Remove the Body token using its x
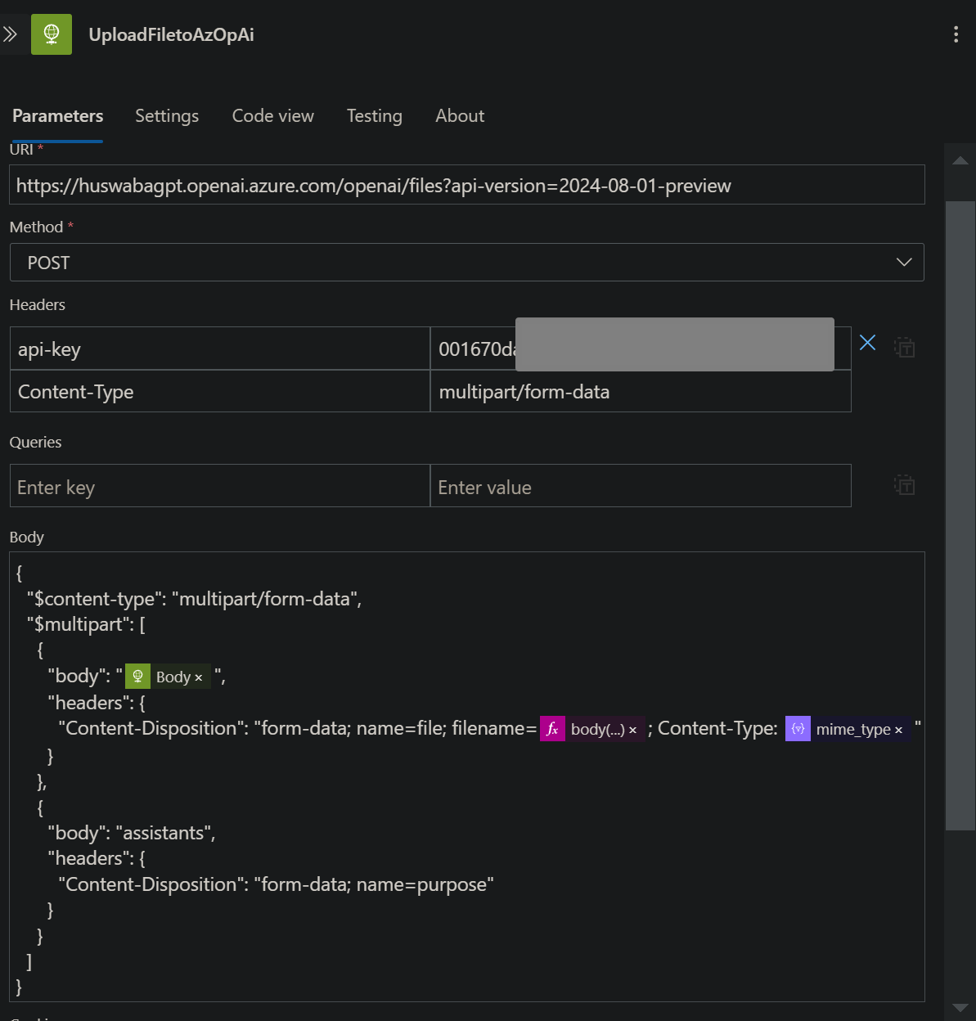The width and height of the screenshot is (976, 1021). (x=197, y=677)
